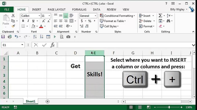Open the Format cells menu
Screen dimensions: 197x110
coord(147,26)
